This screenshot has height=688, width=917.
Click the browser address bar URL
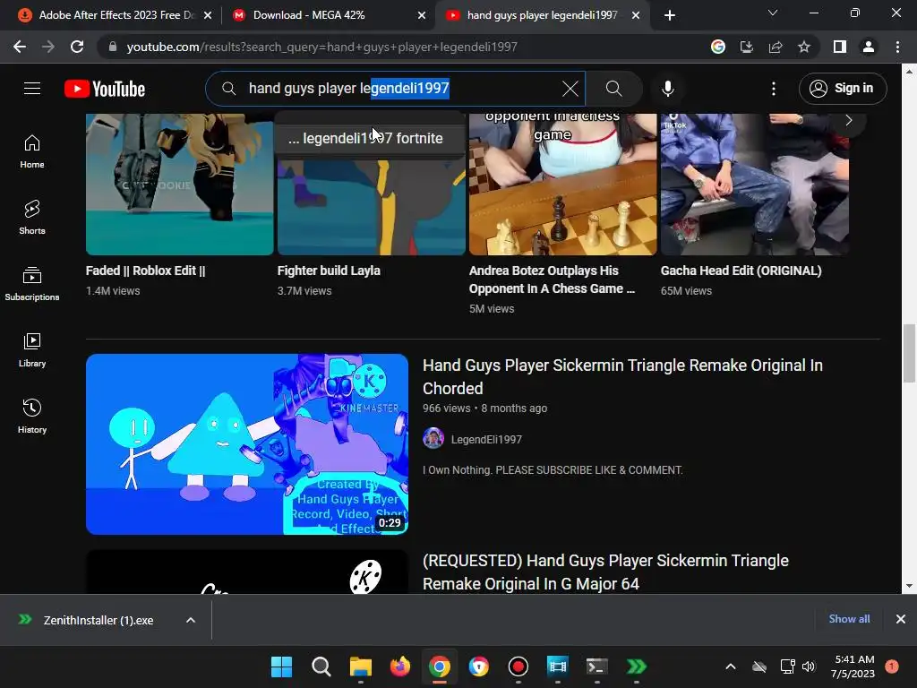point(321,47)
